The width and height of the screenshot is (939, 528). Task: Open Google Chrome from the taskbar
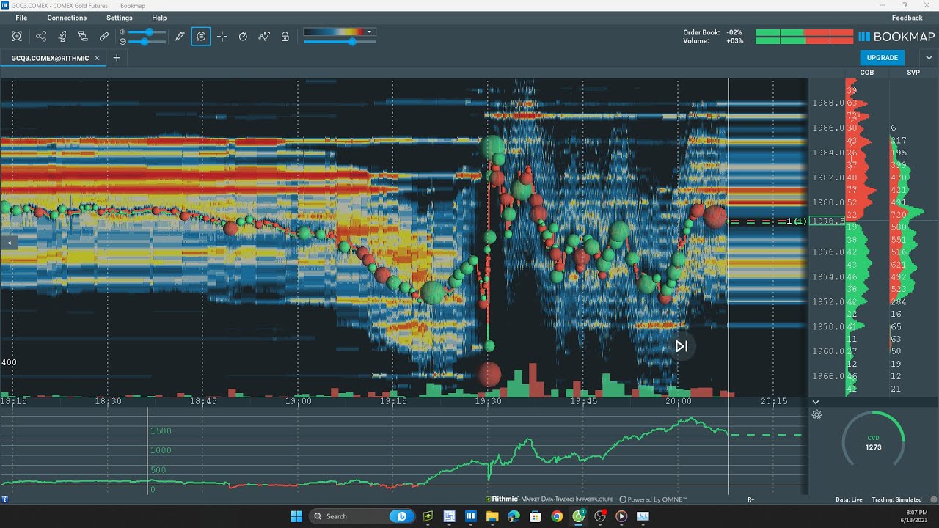tap(557, 516)
